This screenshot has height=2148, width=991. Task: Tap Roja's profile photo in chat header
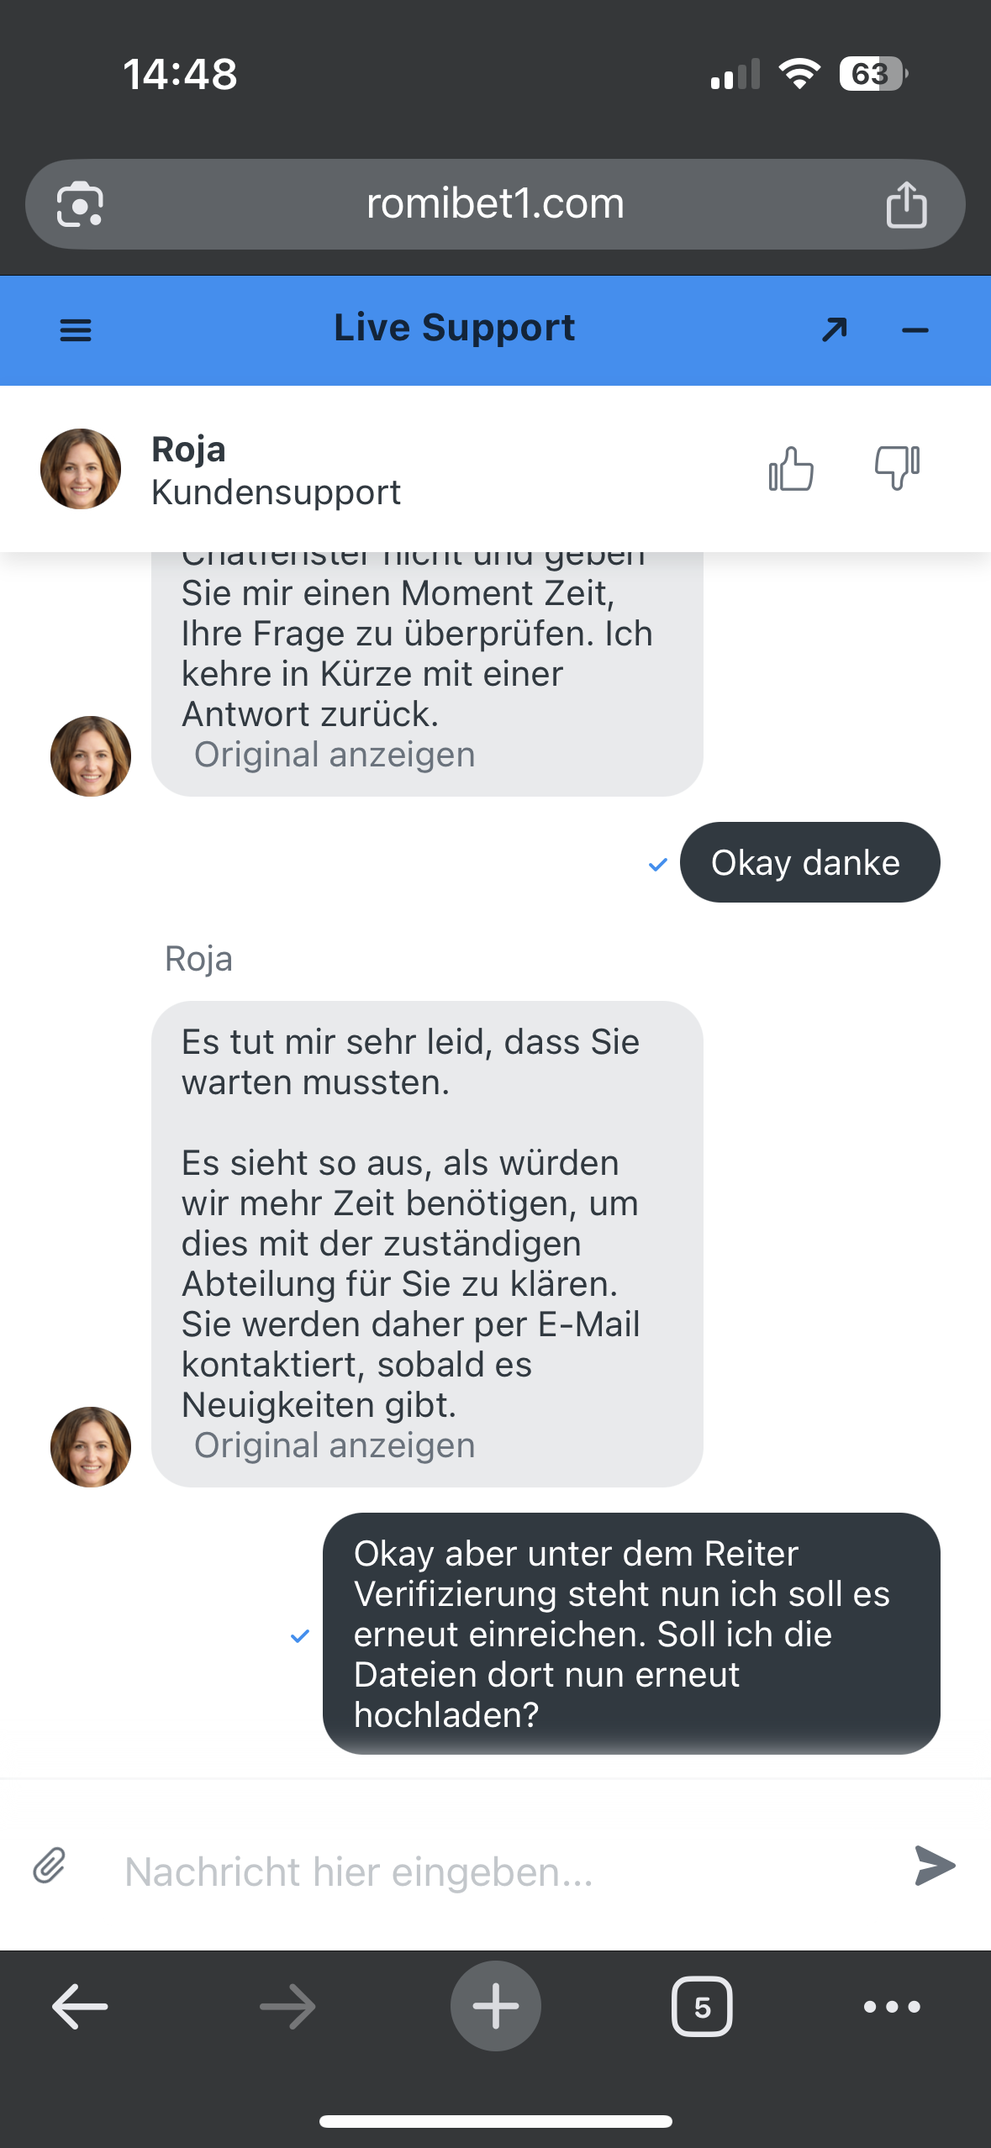click(x=81, y=469)
